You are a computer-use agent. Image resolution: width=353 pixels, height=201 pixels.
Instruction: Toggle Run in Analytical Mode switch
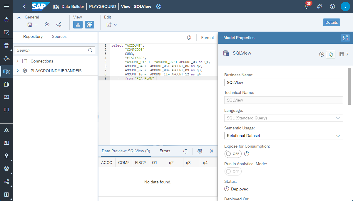tap(233, 171)
